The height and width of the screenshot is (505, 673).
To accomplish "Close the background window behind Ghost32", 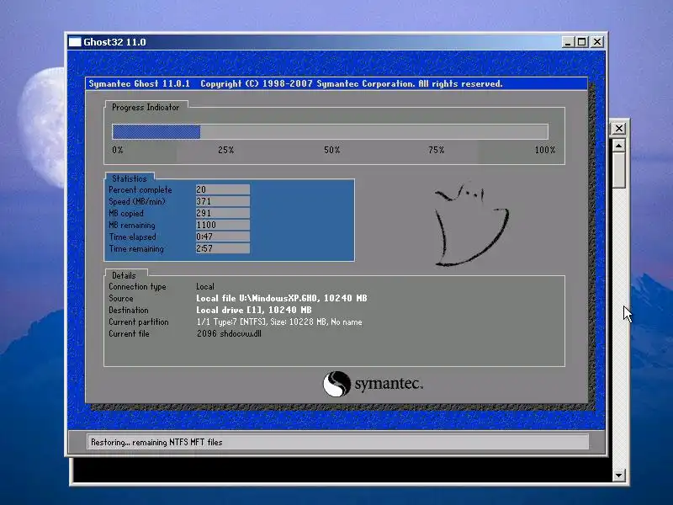I will tap(619, 129).
